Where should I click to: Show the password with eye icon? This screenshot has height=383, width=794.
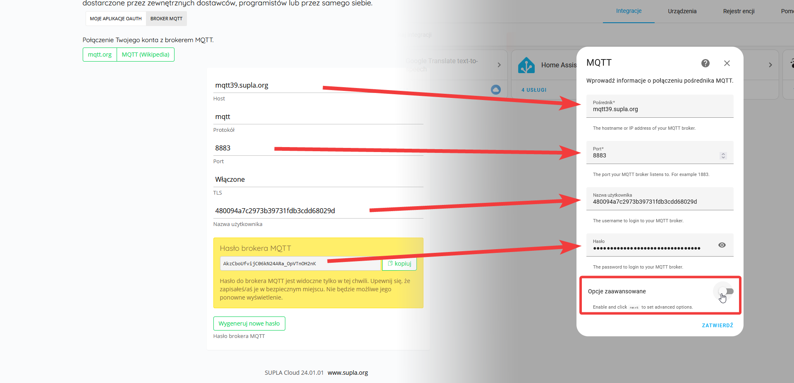point(722,245)
